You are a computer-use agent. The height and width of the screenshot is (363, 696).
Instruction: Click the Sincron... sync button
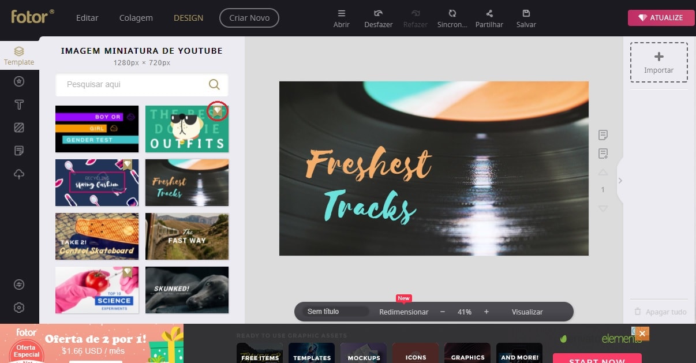click(x=452, y=18)
